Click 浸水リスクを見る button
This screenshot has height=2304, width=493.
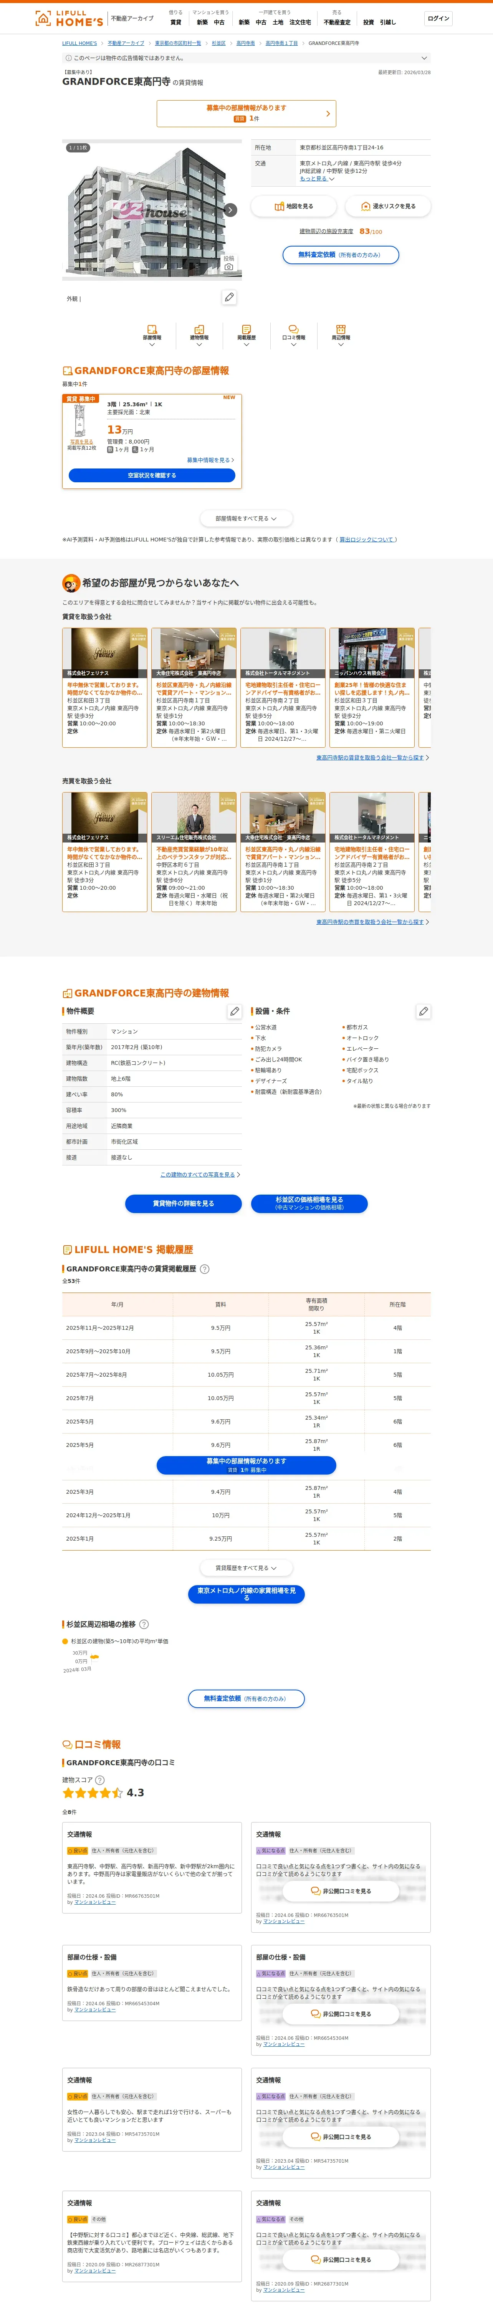tap(387, 207)
